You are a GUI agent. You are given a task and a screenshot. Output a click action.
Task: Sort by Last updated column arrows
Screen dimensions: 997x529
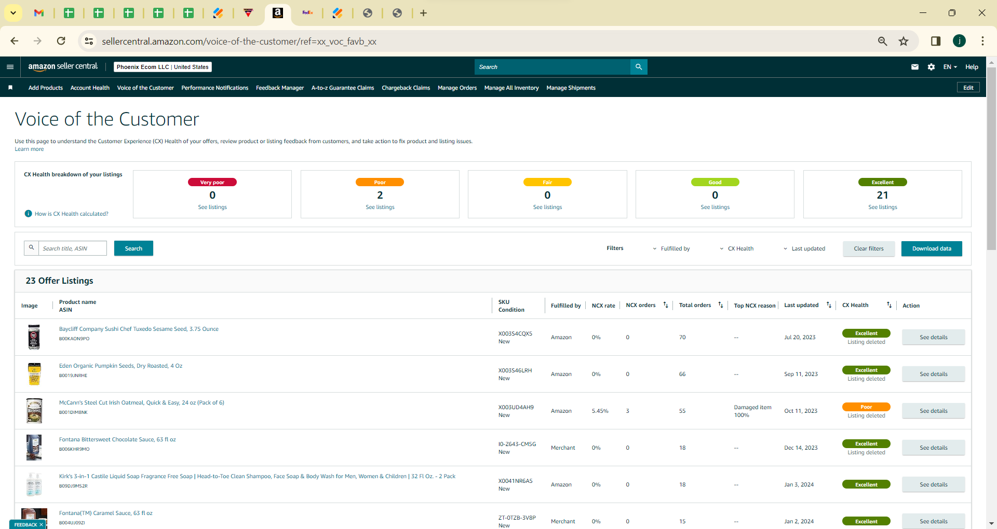[x=829, y=305]
